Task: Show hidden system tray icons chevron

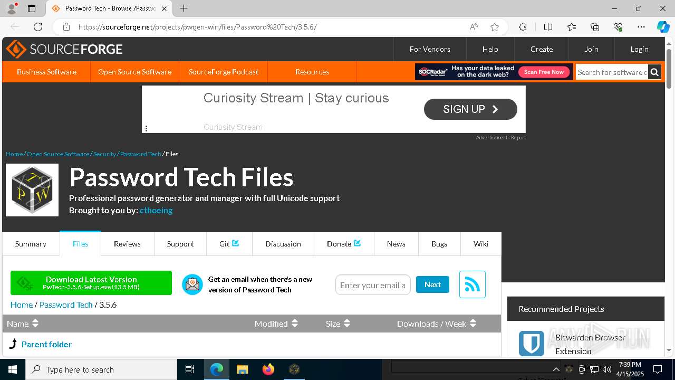Action: (x=556, y=369)
